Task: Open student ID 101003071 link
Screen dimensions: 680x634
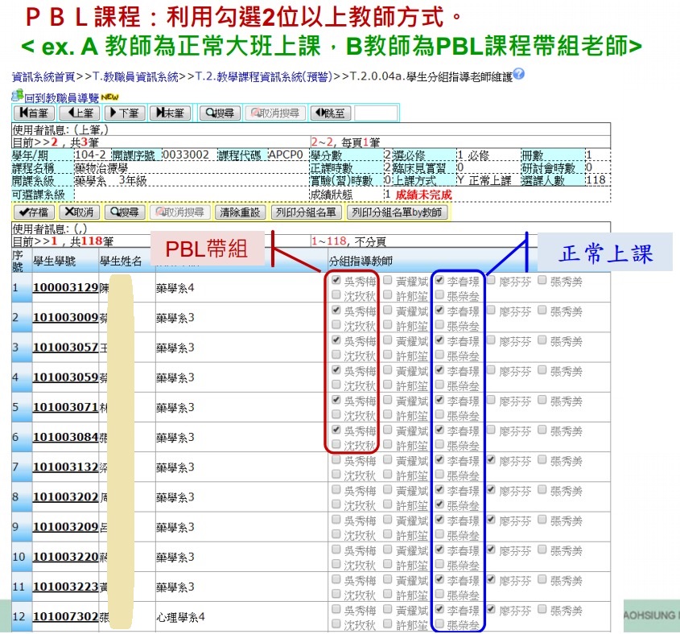Action: (66, 407)
